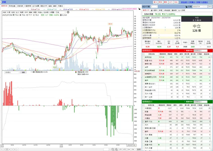Toggle the 分價量 overlay button
Screen dimensions: 213x151
[52, 12]
